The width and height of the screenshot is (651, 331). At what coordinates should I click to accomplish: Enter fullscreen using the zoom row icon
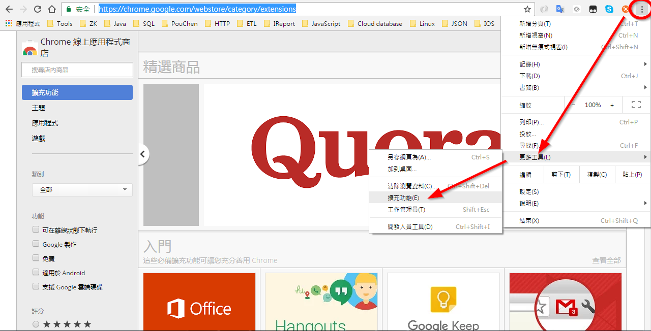coord(636,105)
